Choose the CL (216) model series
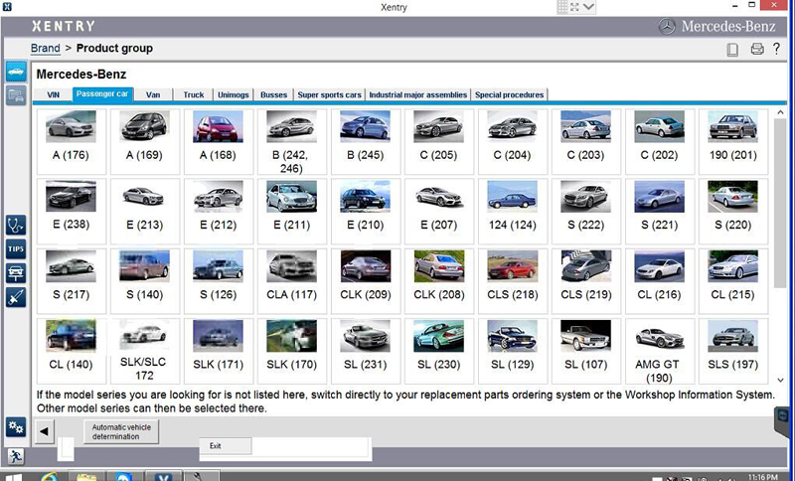Viewport: 795px width, 481px height. coord(659,281)
